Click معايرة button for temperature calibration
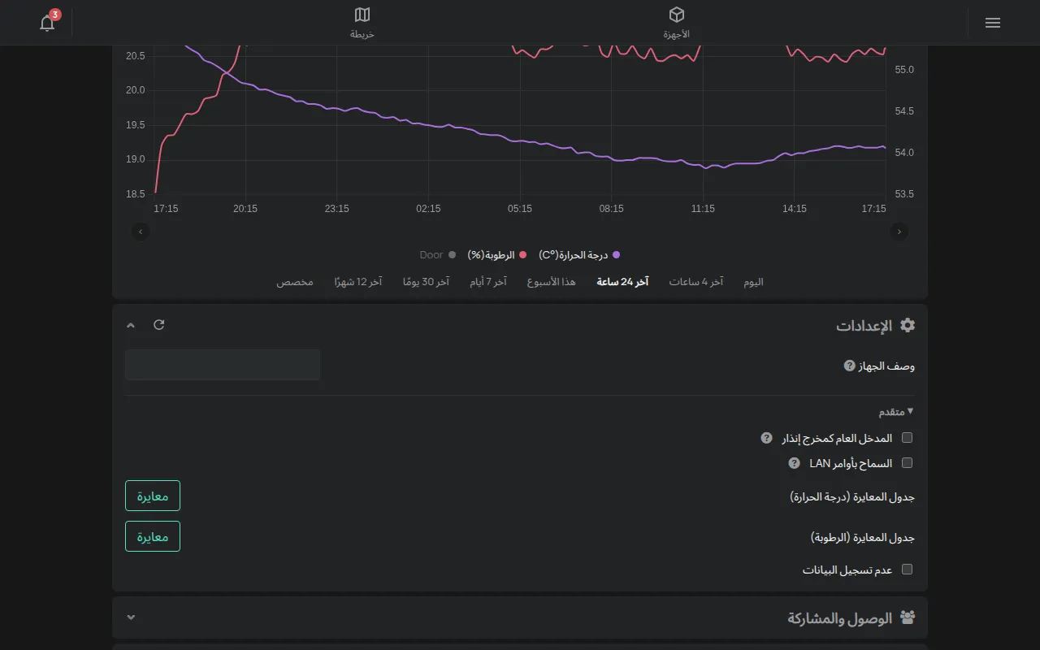The width and height of the screenshot is (1040, 650). tap(153, 496)
